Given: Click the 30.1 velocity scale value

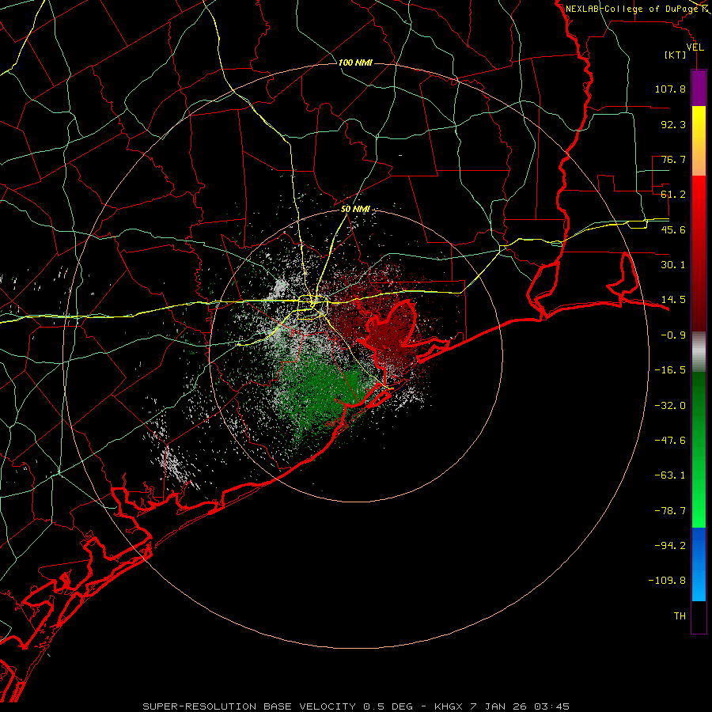Looking at the screenshot, I should [673, 265].
